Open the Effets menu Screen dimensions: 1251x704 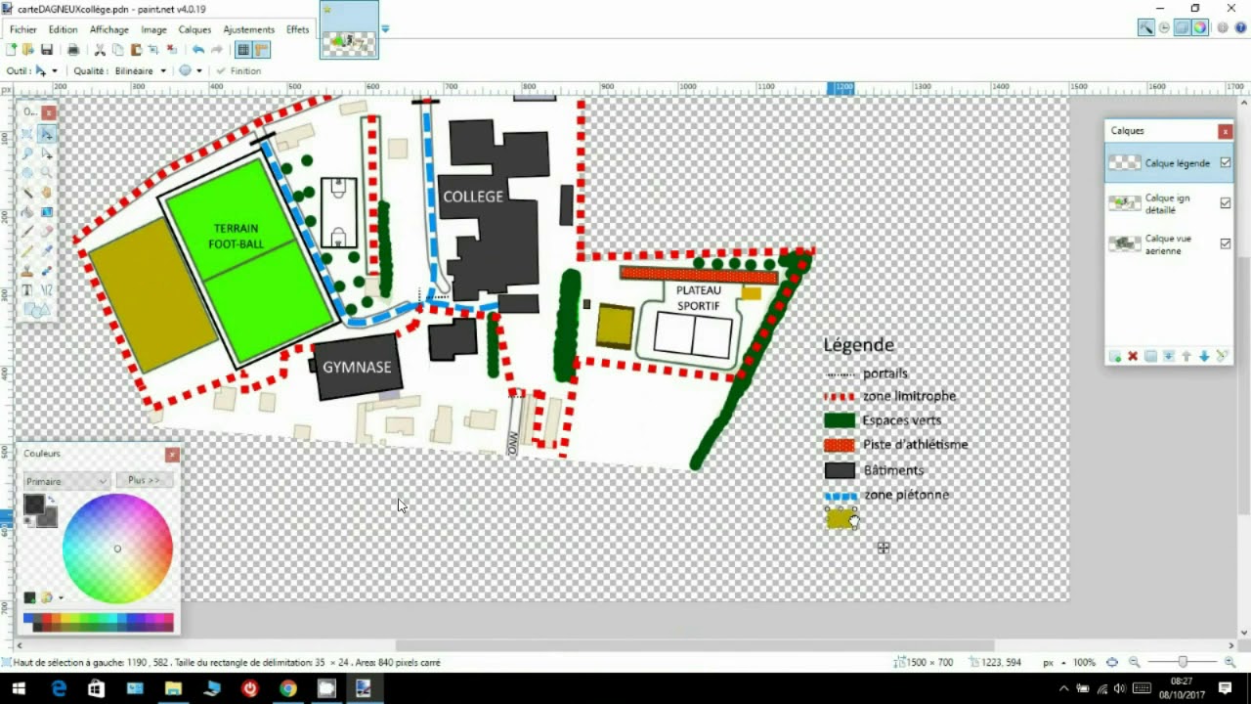point(298,29)
